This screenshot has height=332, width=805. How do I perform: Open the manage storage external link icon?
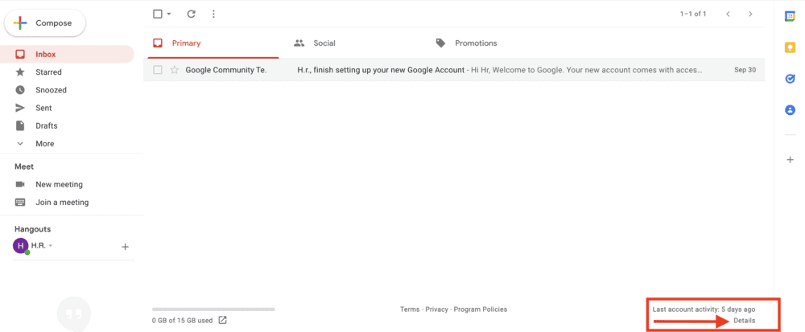(x=223, y=320)
